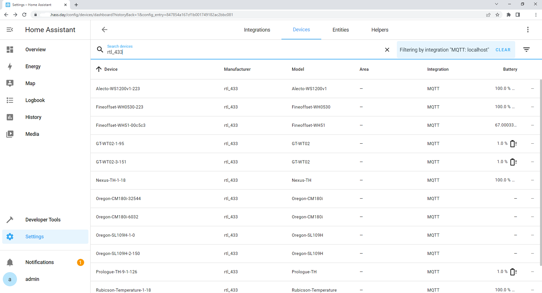Sort devices by the Device column
The width and height of the screenshot is (542, 293).
click(111, 69)
